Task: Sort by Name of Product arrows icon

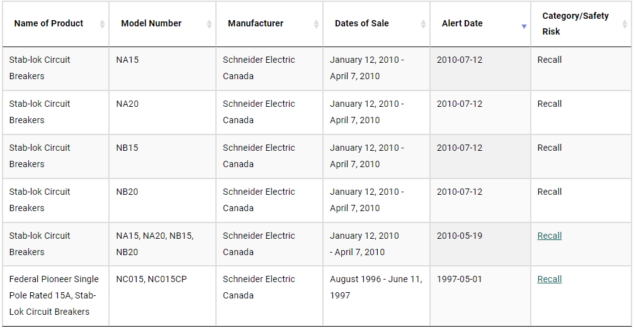Action: coord(102,25)
